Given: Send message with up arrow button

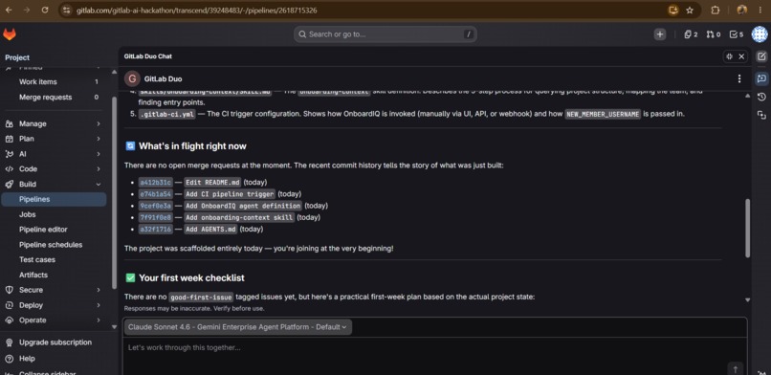Looking at the screenshot, I should click(735, 369).
